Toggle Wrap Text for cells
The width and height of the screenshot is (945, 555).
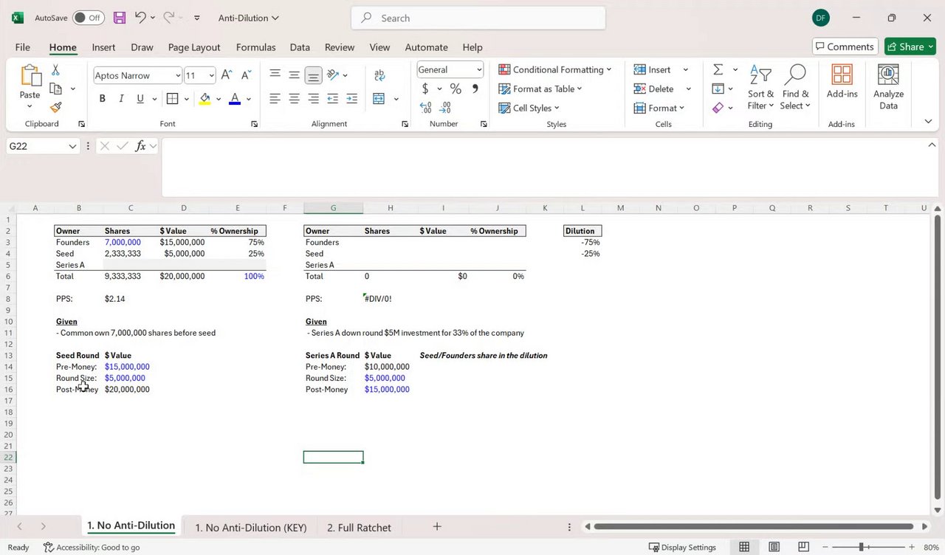point(379,75)
